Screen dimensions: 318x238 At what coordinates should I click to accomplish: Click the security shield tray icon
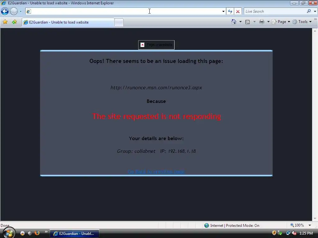click(274, 233)
